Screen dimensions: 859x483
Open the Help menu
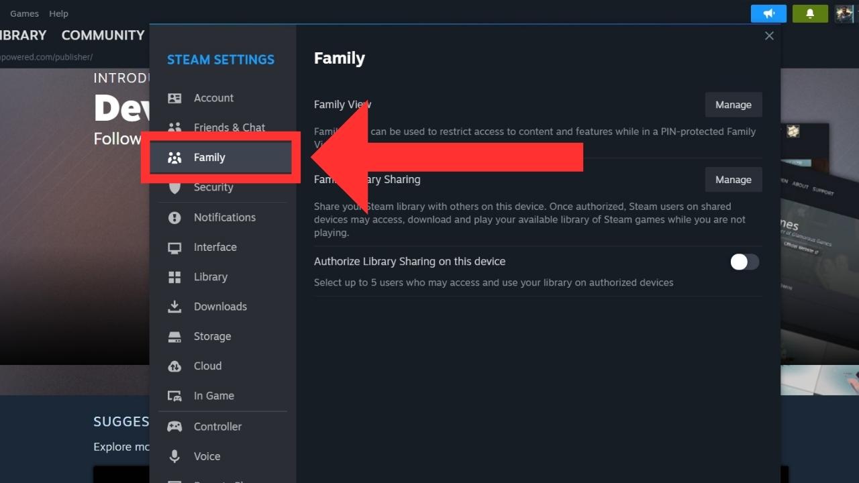tap(58, 13)
